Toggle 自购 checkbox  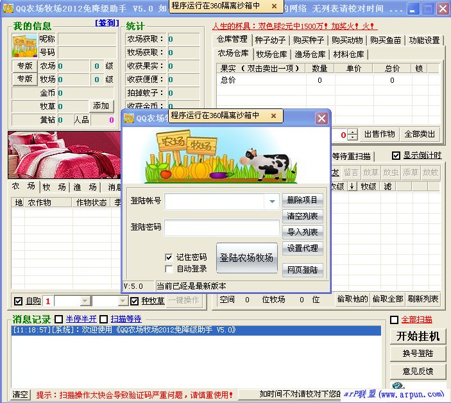point(18,301)
